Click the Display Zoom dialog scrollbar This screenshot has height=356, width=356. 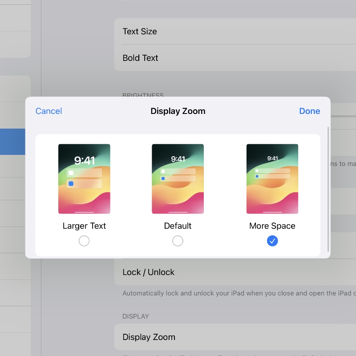(328, 187)
